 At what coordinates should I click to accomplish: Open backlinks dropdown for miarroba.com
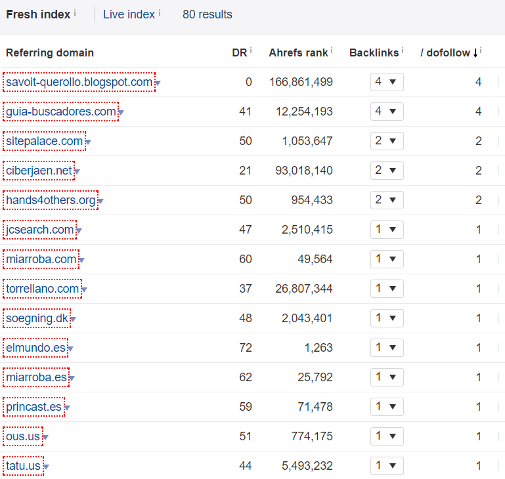(387, 259)
